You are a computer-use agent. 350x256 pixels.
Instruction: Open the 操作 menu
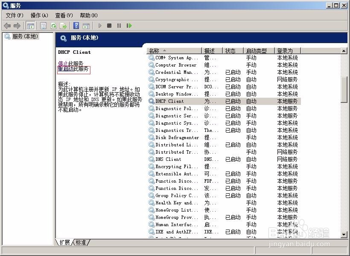pos(39,15)
